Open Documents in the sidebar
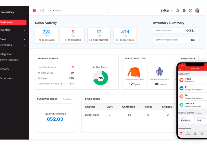Viewport: 207px width, 147px height. pos(6,79)
